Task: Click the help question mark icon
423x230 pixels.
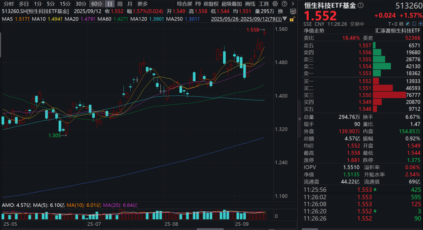Action: [x=284, y=4]
